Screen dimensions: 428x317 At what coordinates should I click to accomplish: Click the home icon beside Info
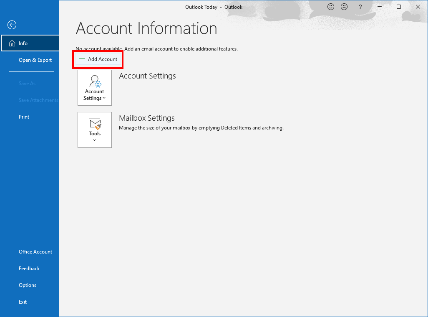click(12, 43)
